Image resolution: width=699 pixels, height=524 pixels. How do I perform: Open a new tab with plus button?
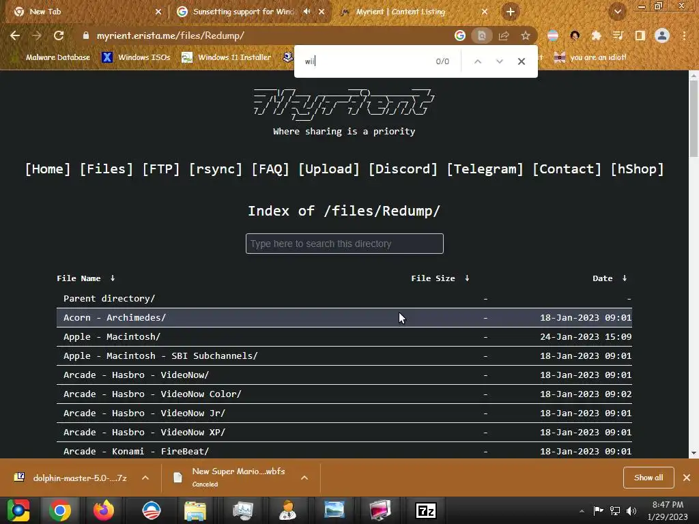511,12
